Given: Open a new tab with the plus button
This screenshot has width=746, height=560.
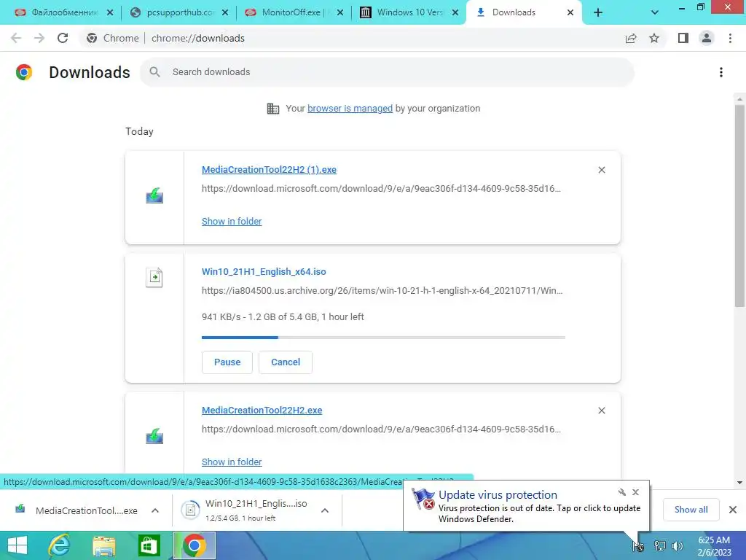Looking at the screenshot, I should (x=598, y=12).
